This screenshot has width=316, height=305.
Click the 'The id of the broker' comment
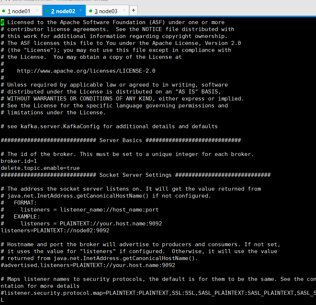(x=127, y=154)
